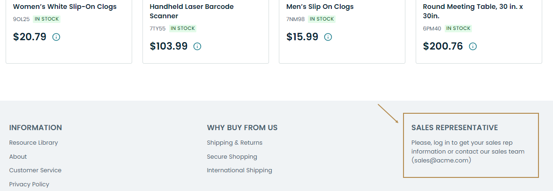
Task: Click IN STOCK badge of barcode scanner
Action: click(183, 29)
